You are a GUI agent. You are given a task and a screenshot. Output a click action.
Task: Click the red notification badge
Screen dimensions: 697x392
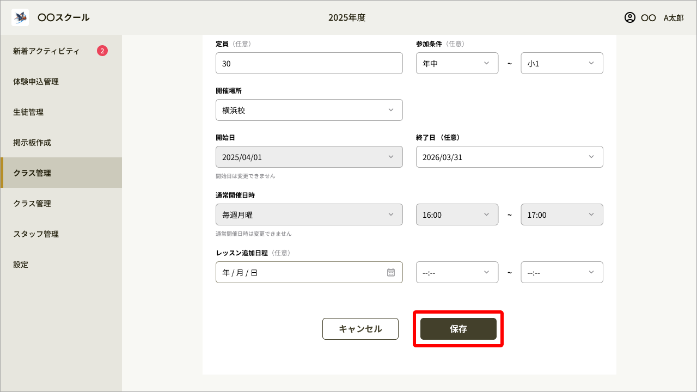pos(102,51)
